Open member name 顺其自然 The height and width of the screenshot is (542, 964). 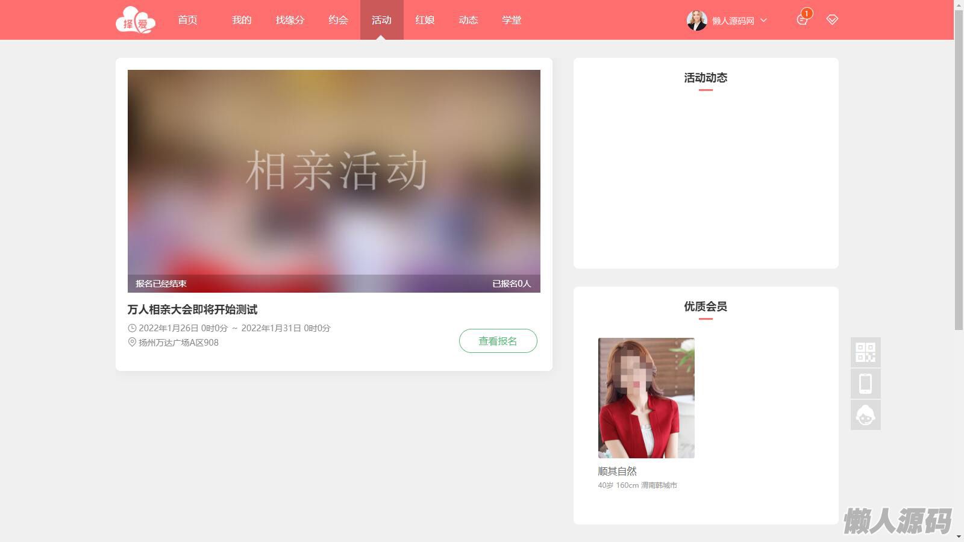click(x=617, y=471)
